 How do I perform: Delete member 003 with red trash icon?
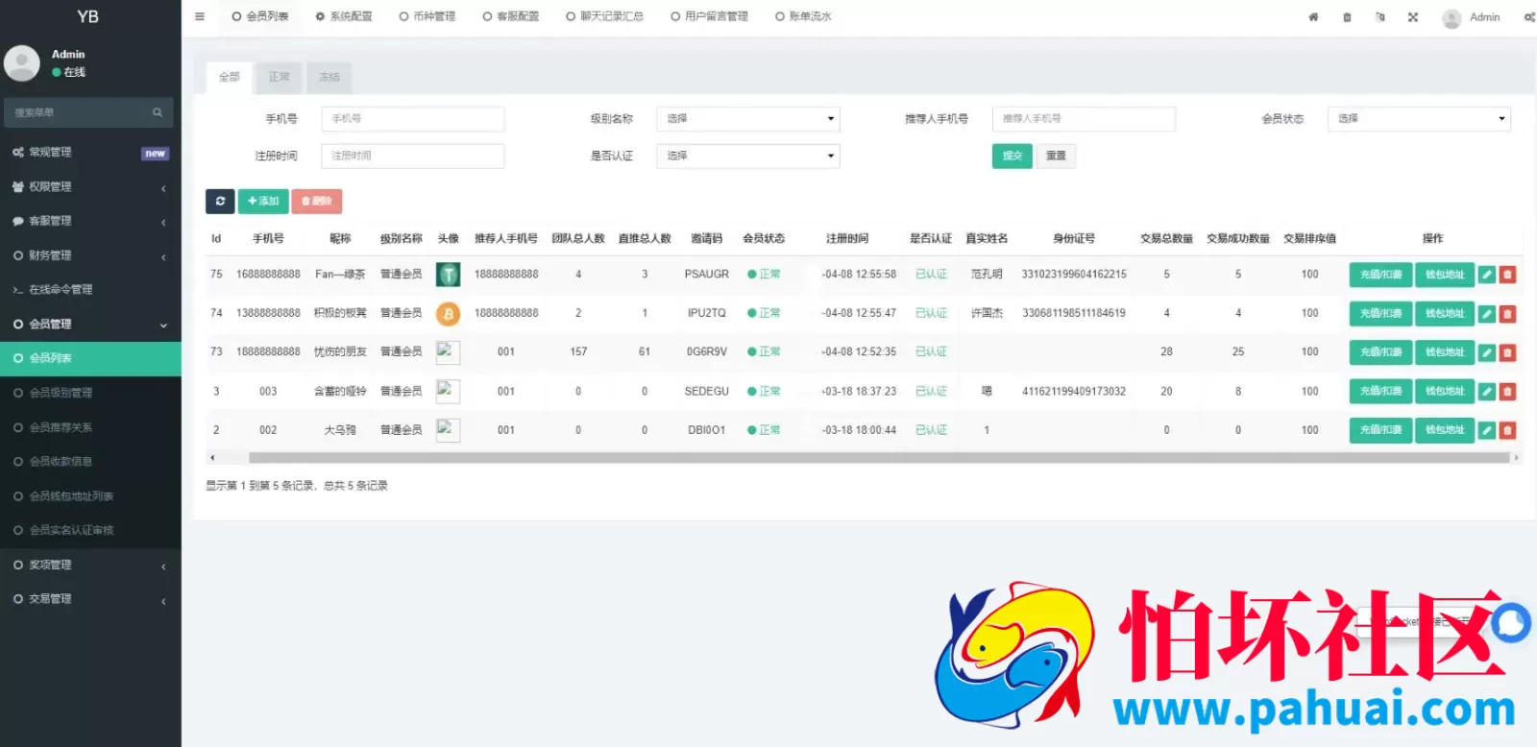[x=1507, y=392]
